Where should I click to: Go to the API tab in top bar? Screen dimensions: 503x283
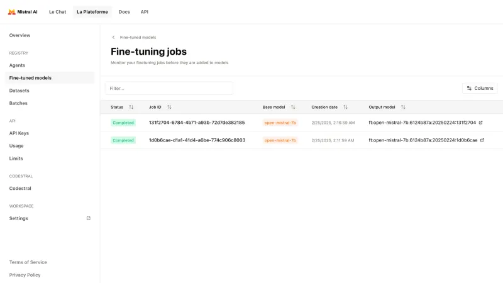(145, 12)
